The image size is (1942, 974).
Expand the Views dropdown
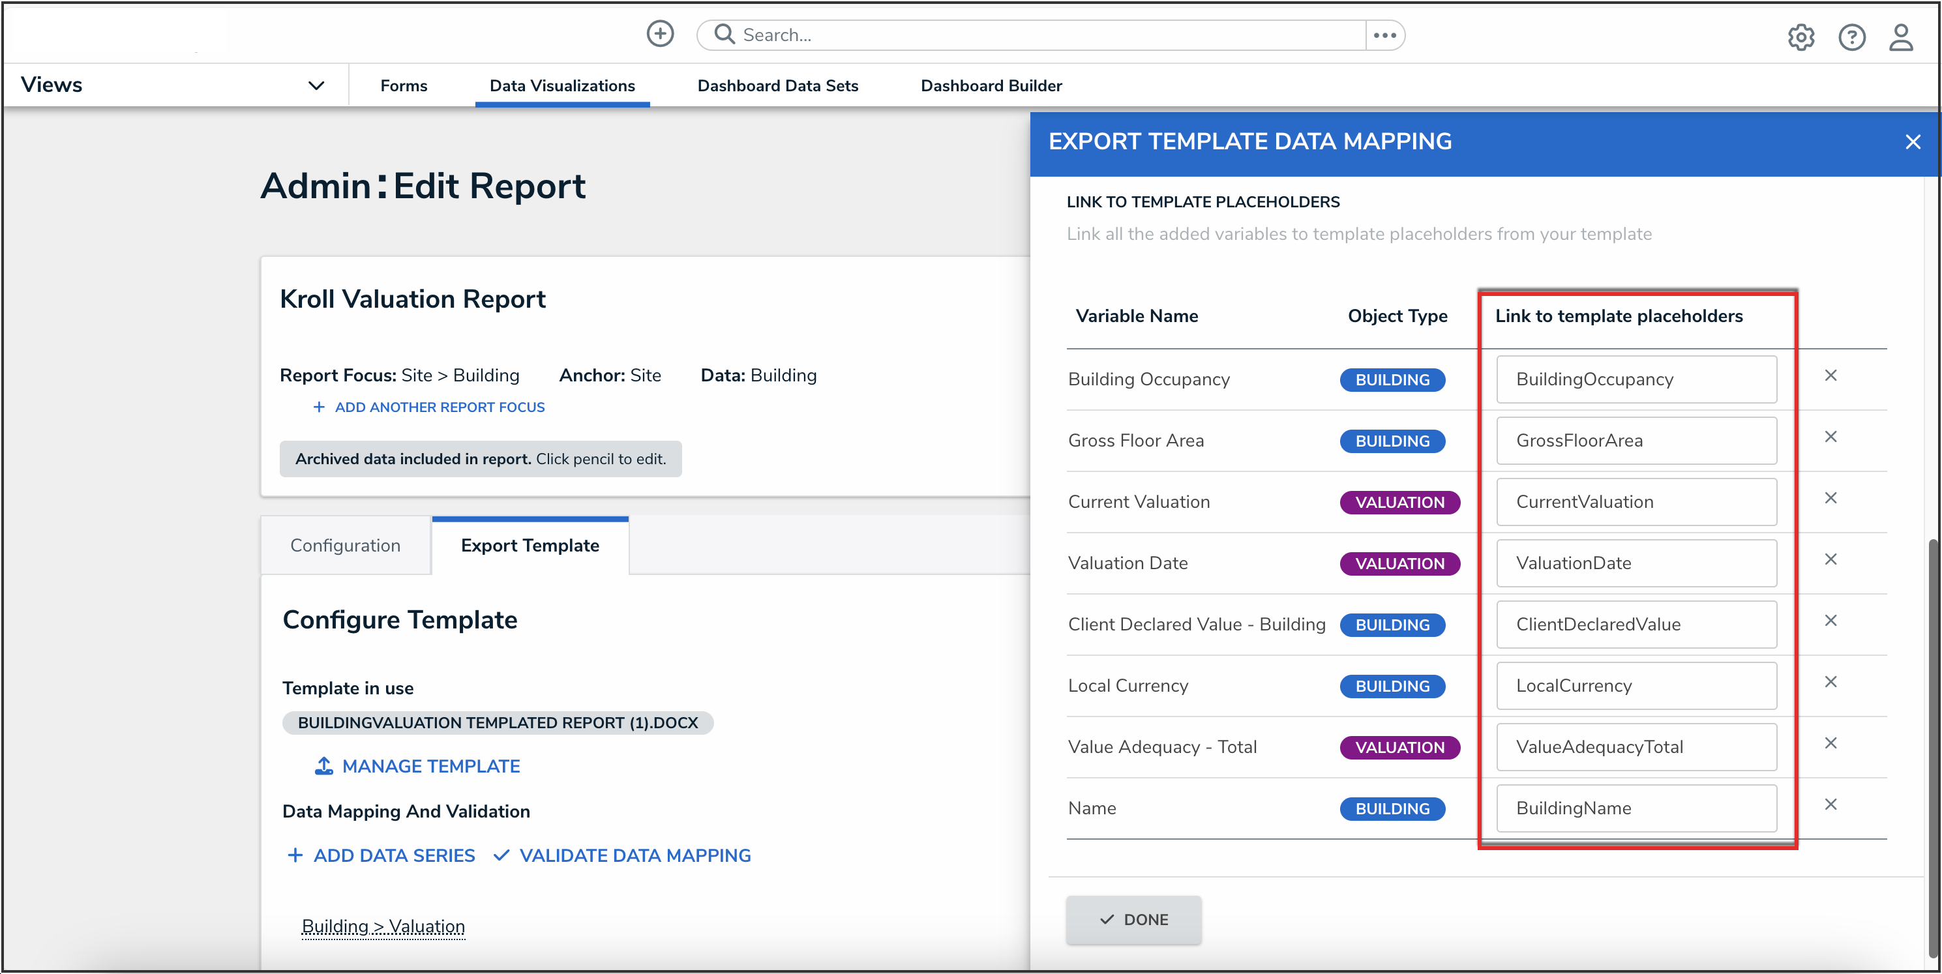click(316, 85)
